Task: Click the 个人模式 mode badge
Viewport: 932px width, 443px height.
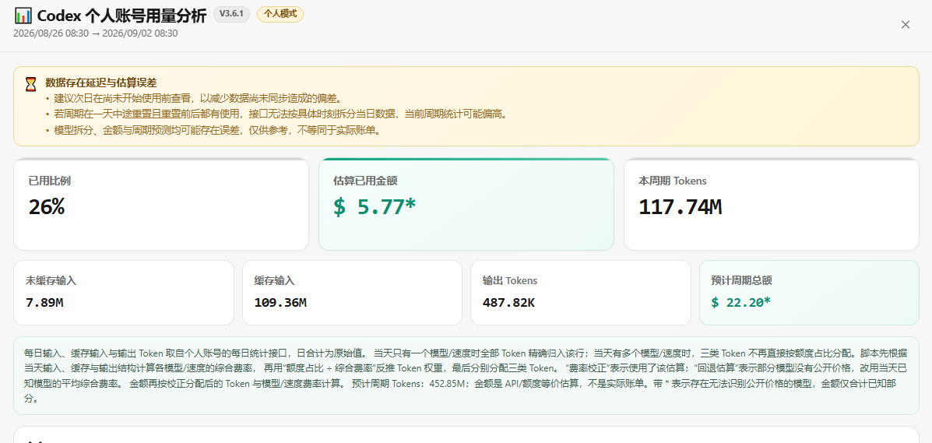Action: (x=280, y=14)
